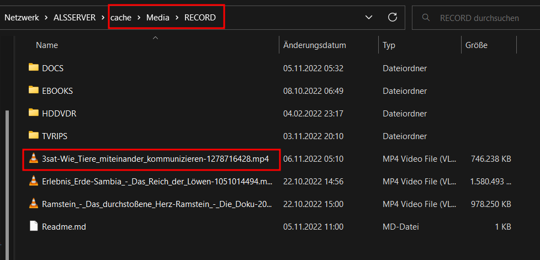The width and height of the screenshot is (540, 260).
Task: Click Dateiordner type of DOCS row
Action: [405, 68]
